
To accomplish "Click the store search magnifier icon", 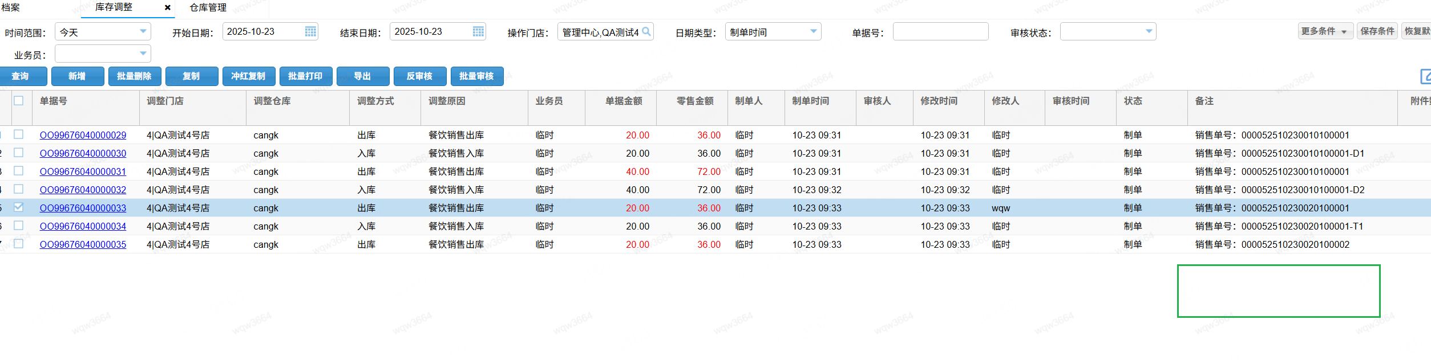I will point(646,32).
